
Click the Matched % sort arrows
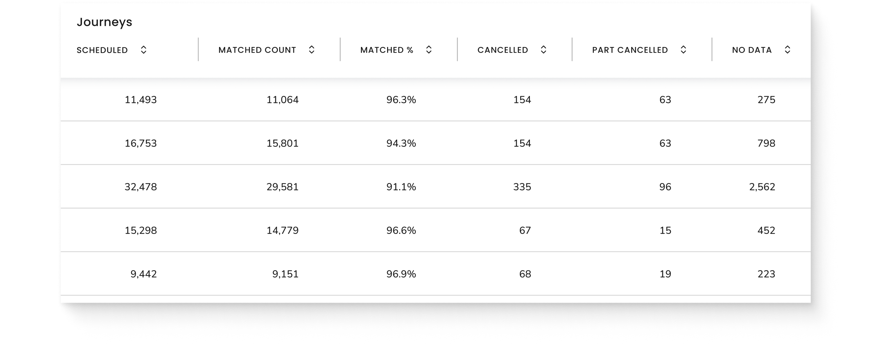click(428, 50)
